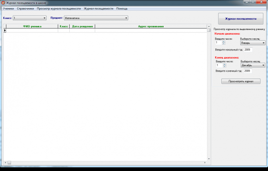Click the start year input field

click(x=248, y=50)
